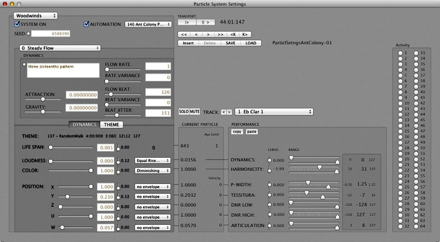Switch to the THEME tab
Screen dimensions: 440x242
(111, 125)
